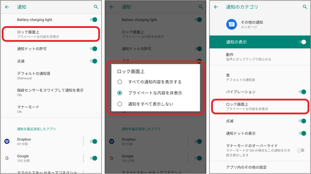
Task: Toggle マナーモードのオーバーライド switch
Action: click(300, 150)
